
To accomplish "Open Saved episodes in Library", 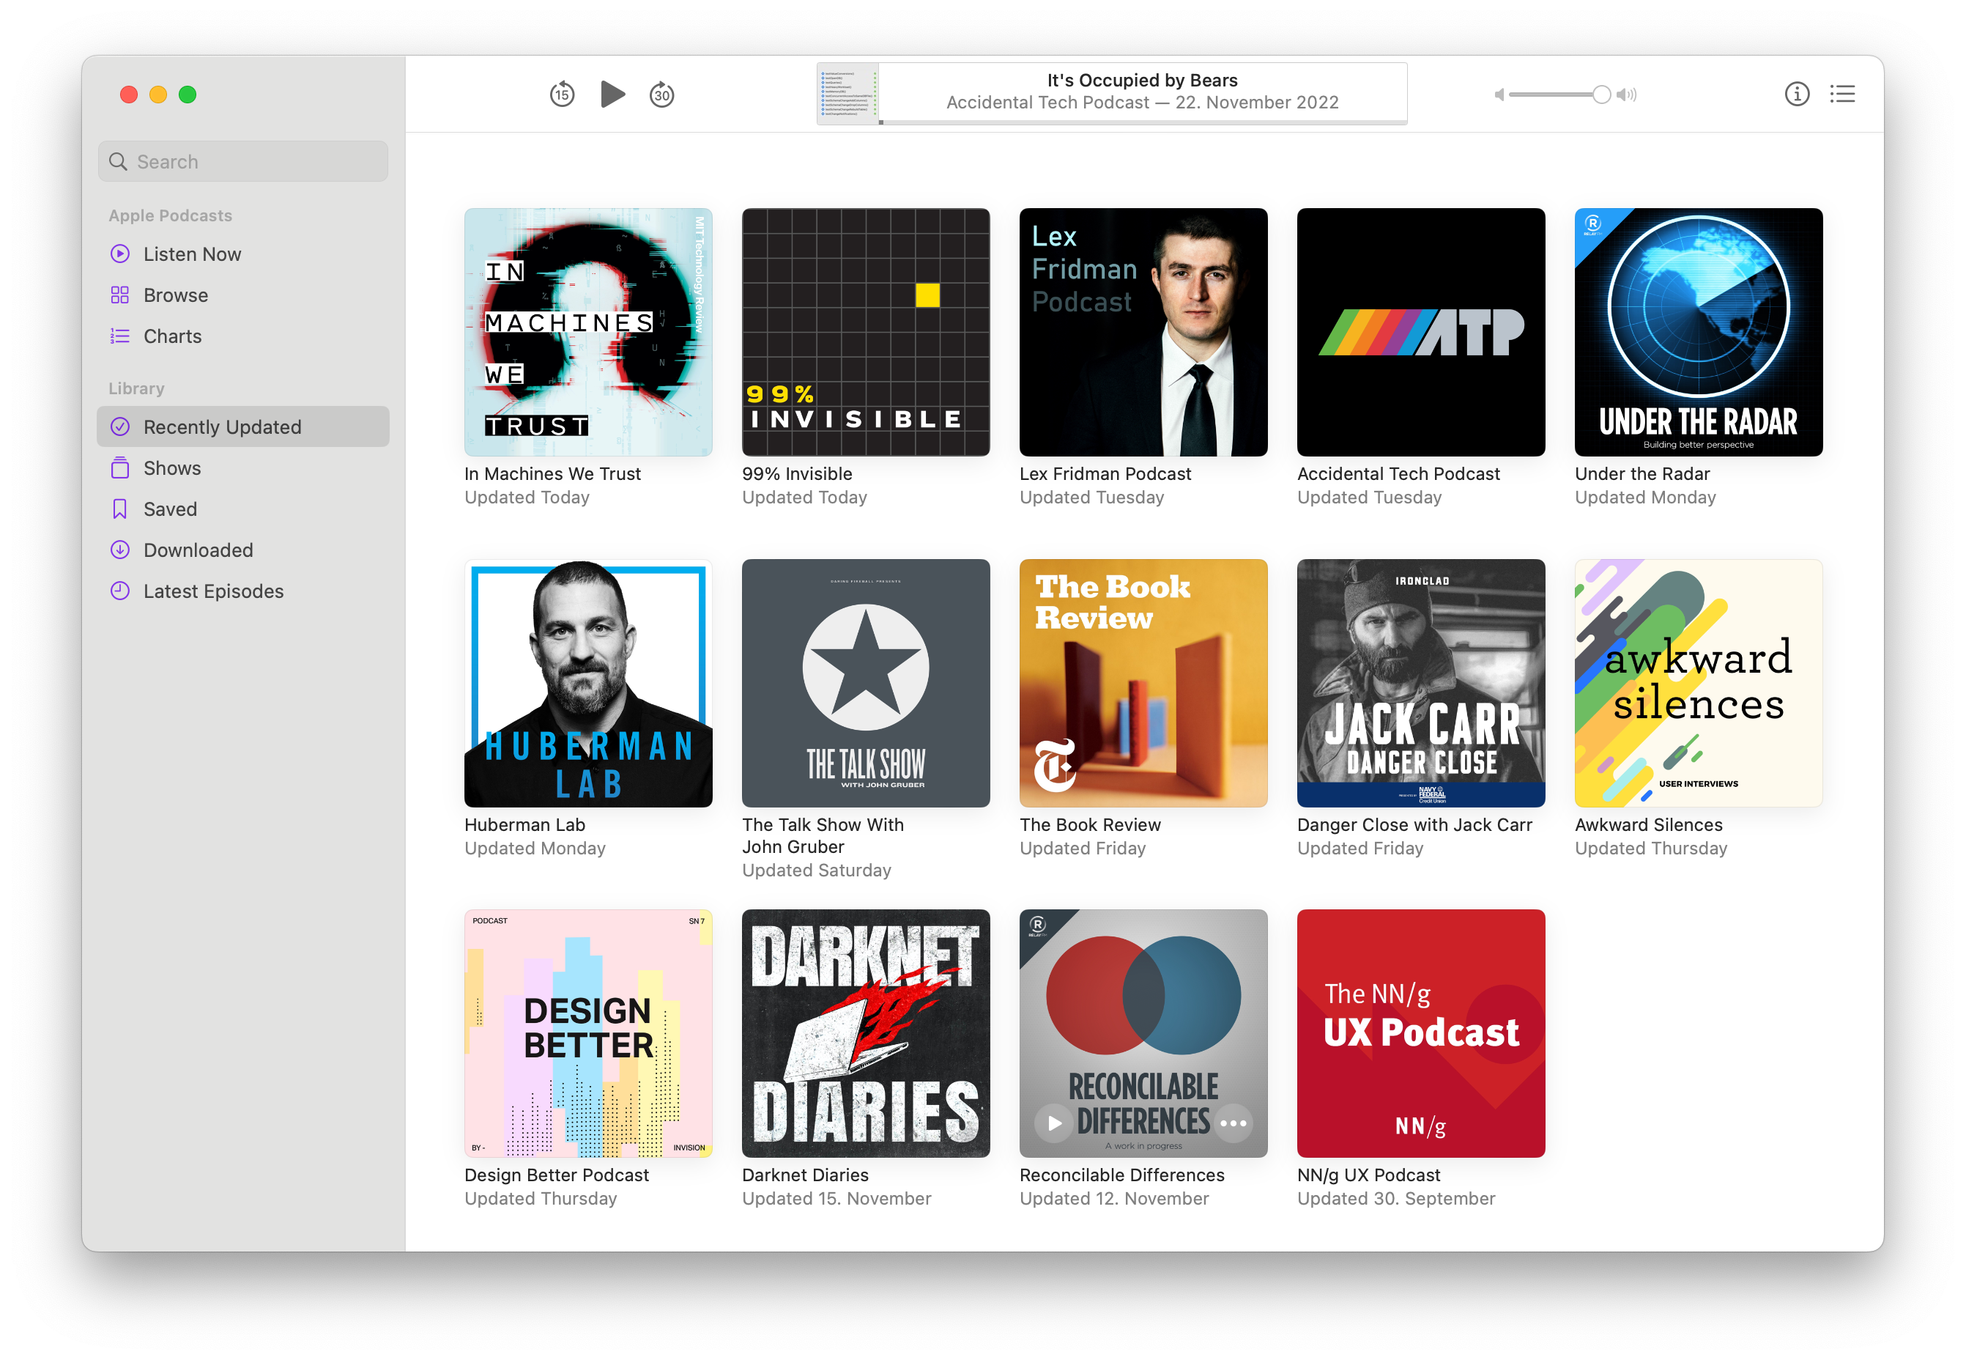I will [242, 509].
